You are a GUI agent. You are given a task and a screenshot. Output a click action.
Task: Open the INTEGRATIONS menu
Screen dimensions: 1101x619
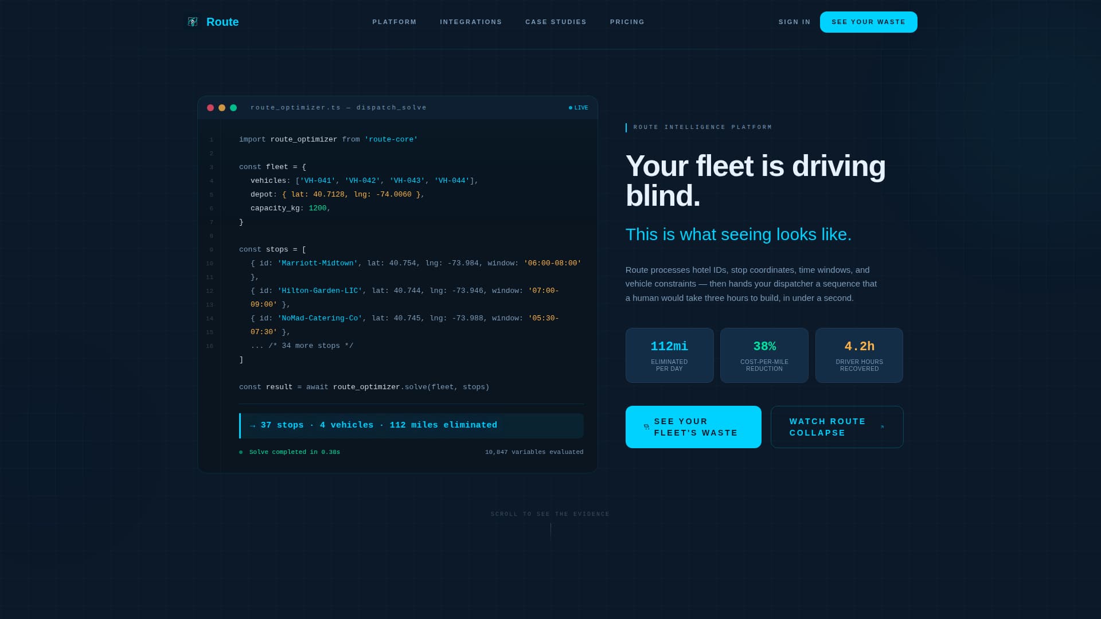pos(471,22)
